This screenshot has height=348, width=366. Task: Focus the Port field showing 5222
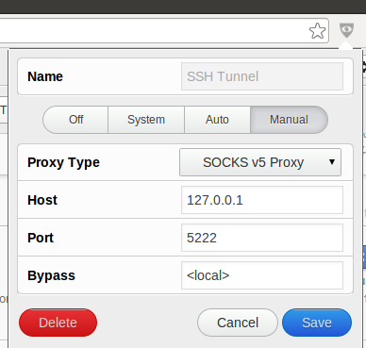pyautogui.click(x=262, y=238)
